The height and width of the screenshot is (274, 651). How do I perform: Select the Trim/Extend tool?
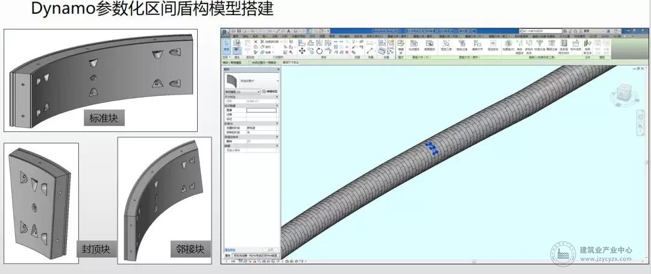point(328,50)
